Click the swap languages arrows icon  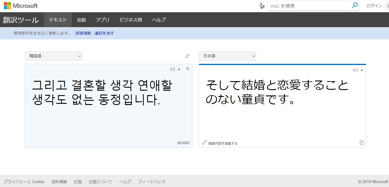pyautogui.click(x=187, y=56)
